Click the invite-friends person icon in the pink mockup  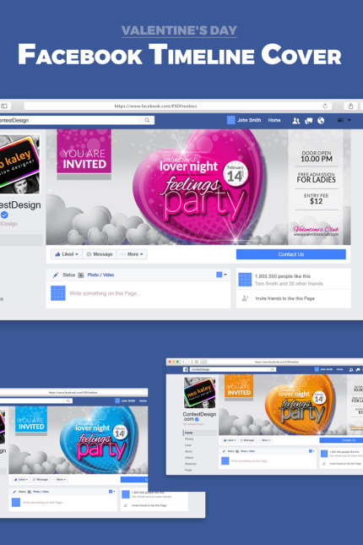[246, 298]
